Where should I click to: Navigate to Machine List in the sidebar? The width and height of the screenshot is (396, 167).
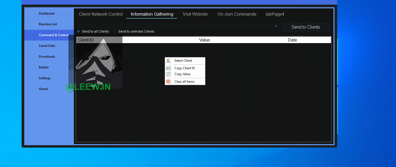(x=48, y=24)
